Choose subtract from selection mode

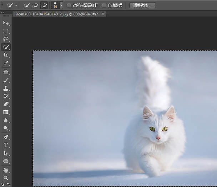click(44, 5)
